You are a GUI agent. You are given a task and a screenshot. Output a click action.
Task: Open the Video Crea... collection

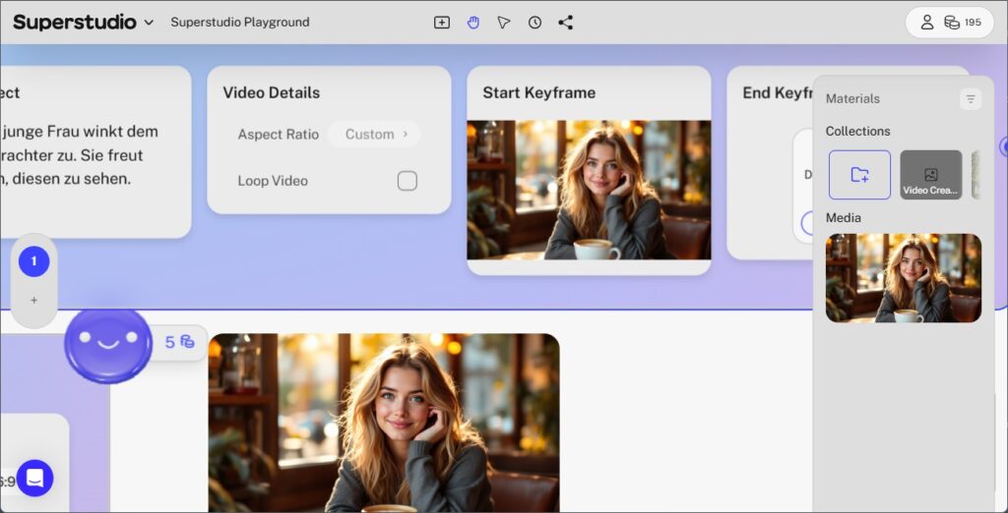point(931,175)
